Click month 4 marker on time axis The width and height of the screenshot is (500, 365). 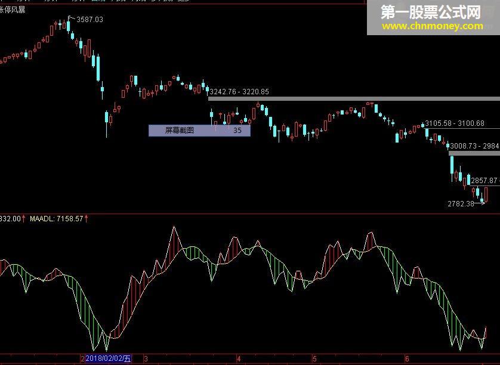(239, 358)
